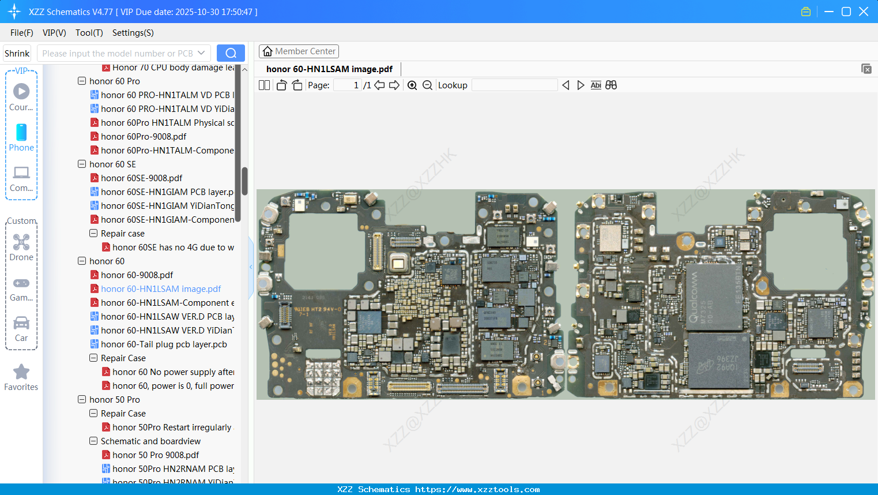878x495 pixels.
Task: Open honor 60Pro-9008.pdf
Action: pos(144,137)
